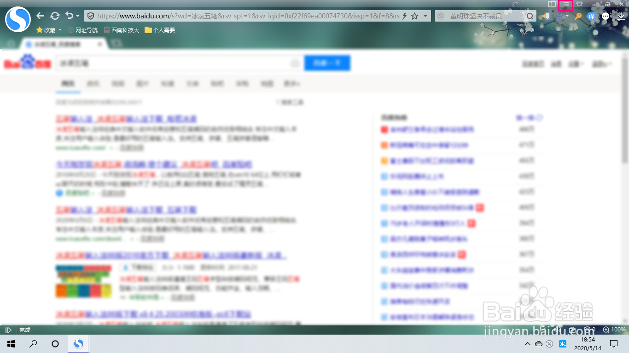Image resolution: width=629 pixels, height=353 pixels.
Task: Go back with the back arrow
Action: point(41,16)
